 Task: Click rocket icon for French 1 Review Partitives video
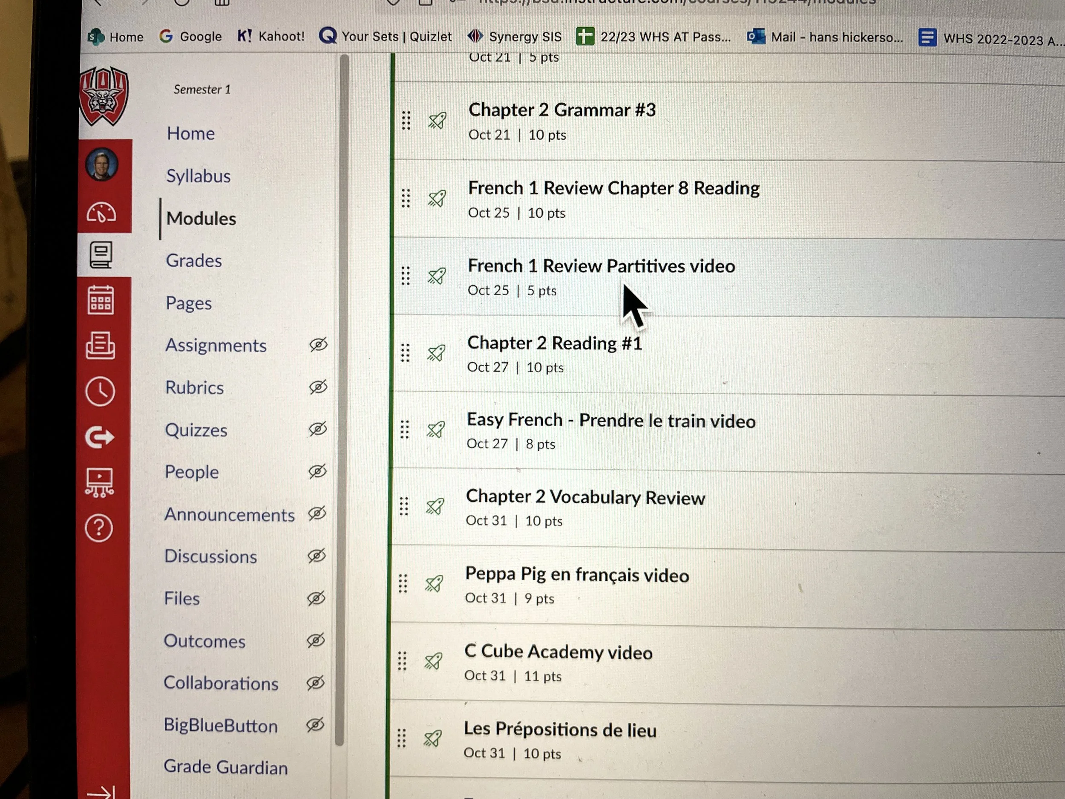pyautogui.click(x=437, y=276)
